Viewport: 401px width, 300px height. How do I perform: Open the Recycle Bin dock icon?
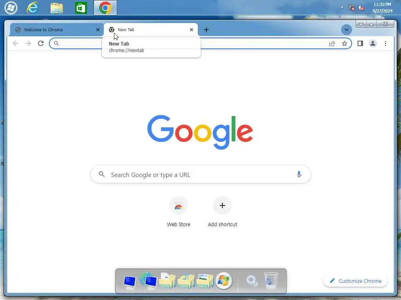pyautogui.click(x=271, y=280)
